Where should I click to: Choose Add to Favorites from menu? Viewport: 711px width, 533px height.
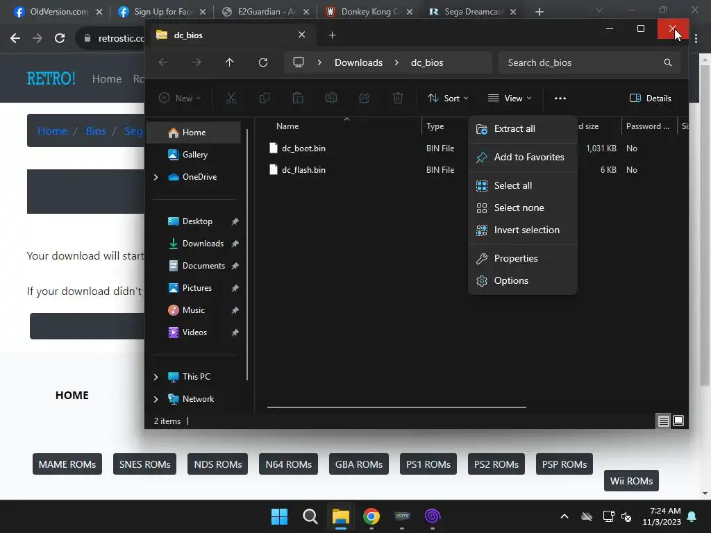pyautogui.click(x=523, y=158)
